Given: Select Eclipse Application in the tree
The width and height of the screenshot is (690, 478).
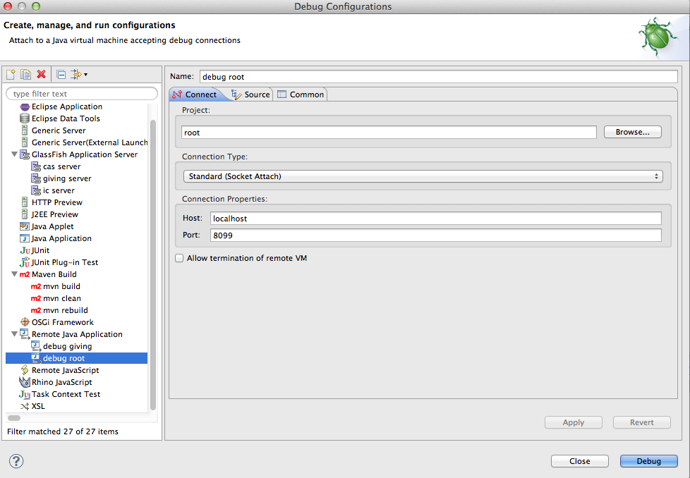Looking at the screenshot, I should 67,106.
